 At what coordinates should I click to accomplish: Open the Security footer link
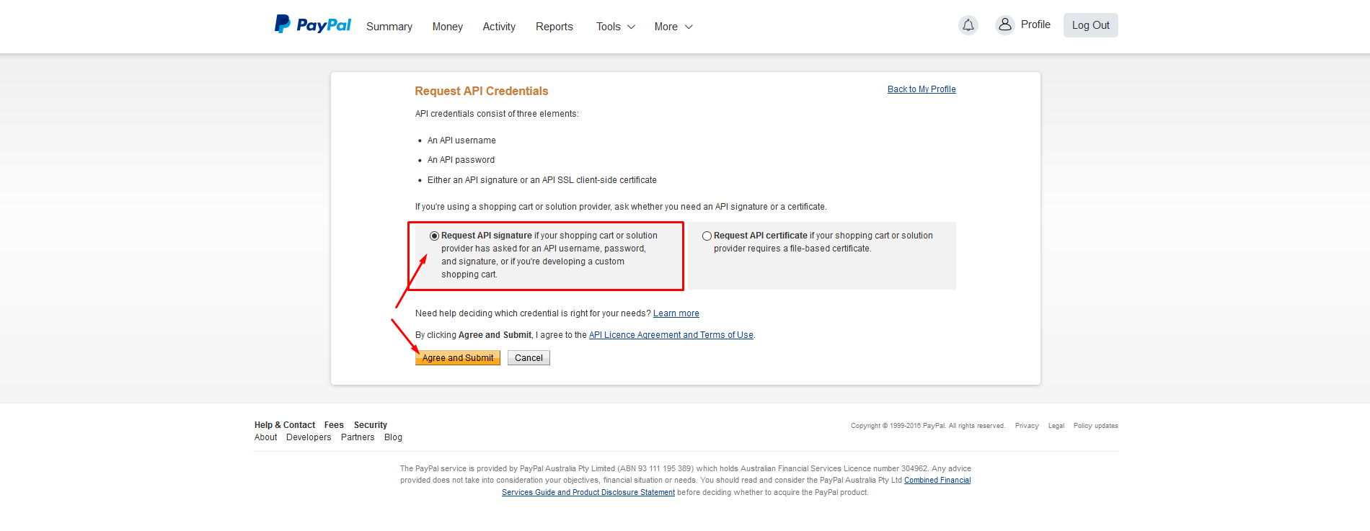point(371,425)
